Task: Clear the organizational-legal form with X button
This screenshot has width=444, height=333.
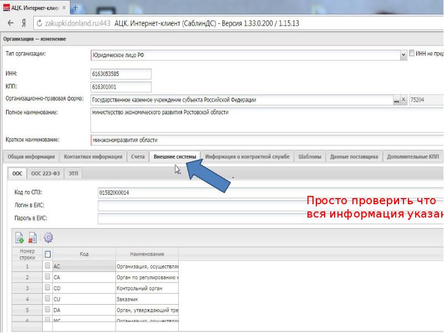Action: pos(403,100)
